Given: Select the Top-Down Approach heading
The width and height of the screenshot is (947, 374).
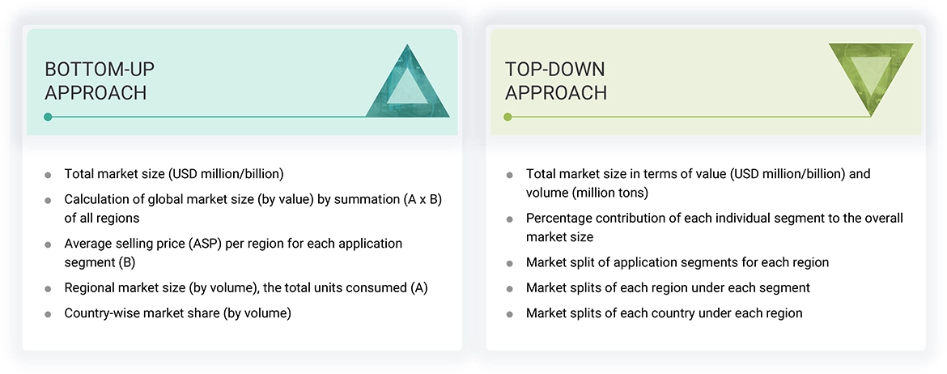Looking at the screenshot, I should [555, 80].
